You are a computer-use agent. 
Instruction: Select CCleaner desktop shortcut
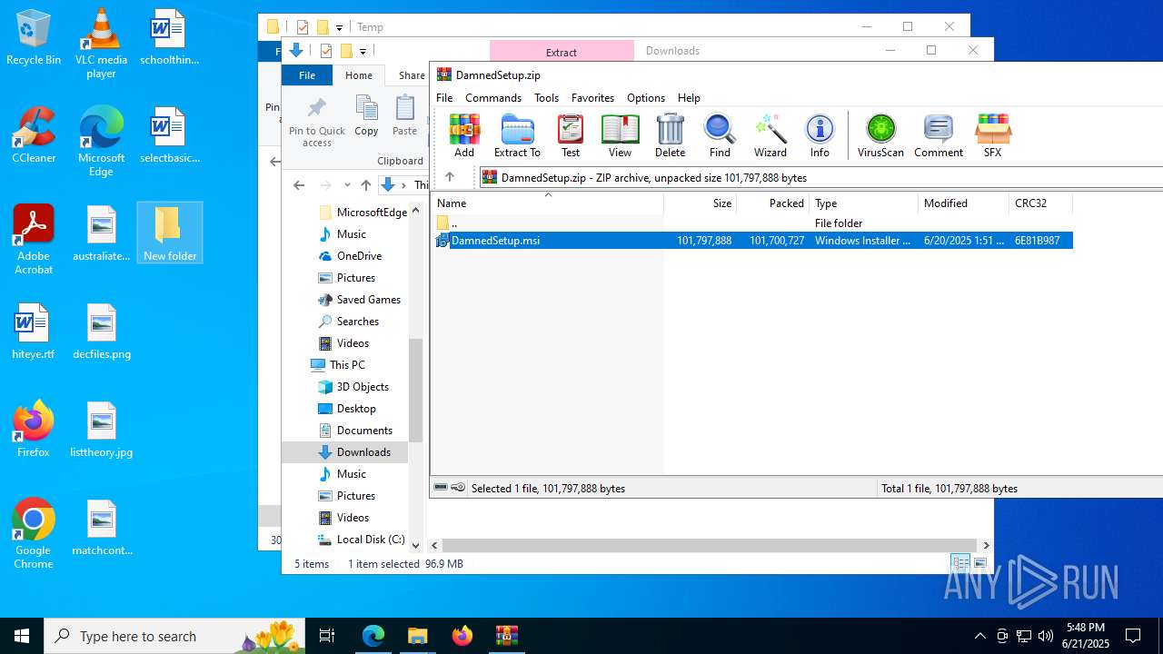tap(34, 135)
